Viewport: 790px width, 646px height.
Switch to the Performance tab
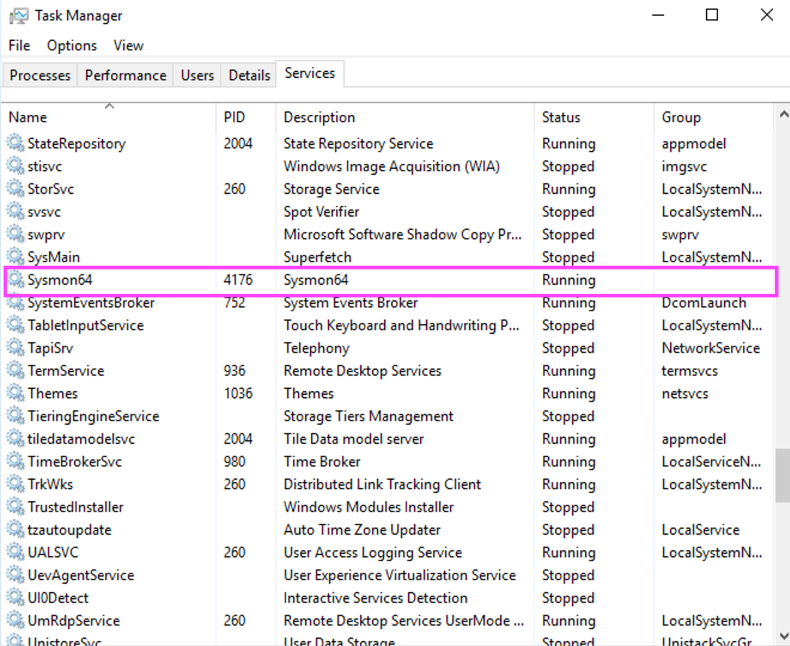125,75
